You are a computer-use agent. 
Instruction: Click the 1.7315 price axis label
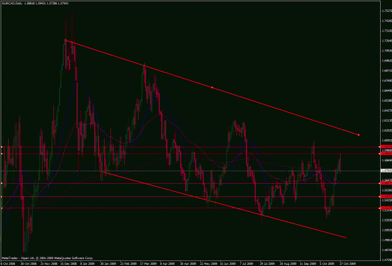pos(387,31)
